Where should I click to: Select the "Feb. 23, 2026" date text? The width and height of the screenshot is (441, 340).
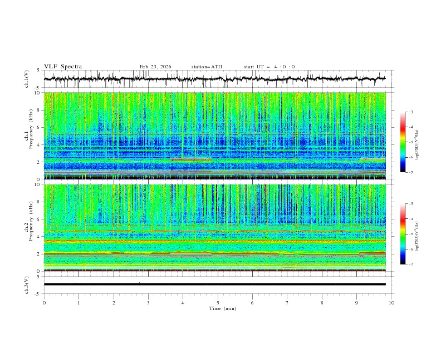pyautogui.click(x=155, y=67)
